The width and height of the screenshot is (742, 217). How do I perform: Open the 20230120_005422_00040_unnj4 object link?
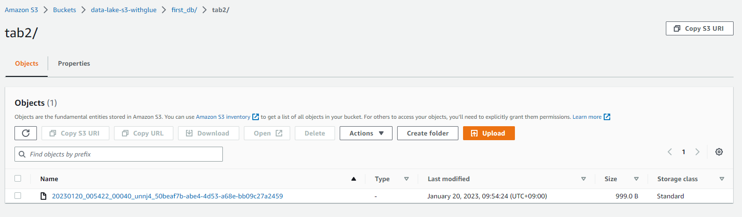point(167,196)
